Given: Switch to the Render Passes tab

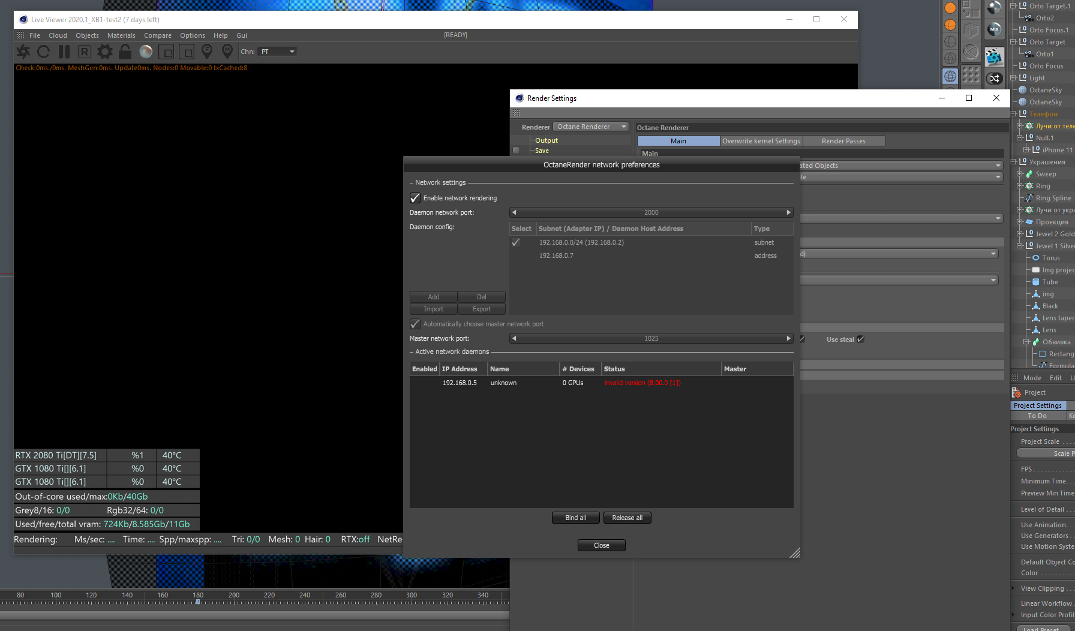Looking at the screenshot, I should coord(843,141).
